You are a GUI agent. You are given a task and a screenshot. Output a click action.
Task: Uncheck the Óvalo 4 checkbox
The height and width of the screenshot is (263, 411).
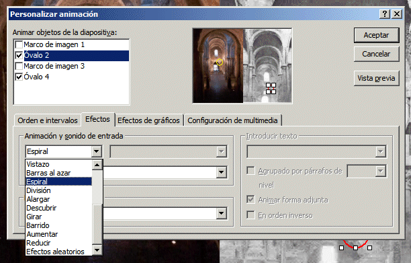click(x=19, y=77)
